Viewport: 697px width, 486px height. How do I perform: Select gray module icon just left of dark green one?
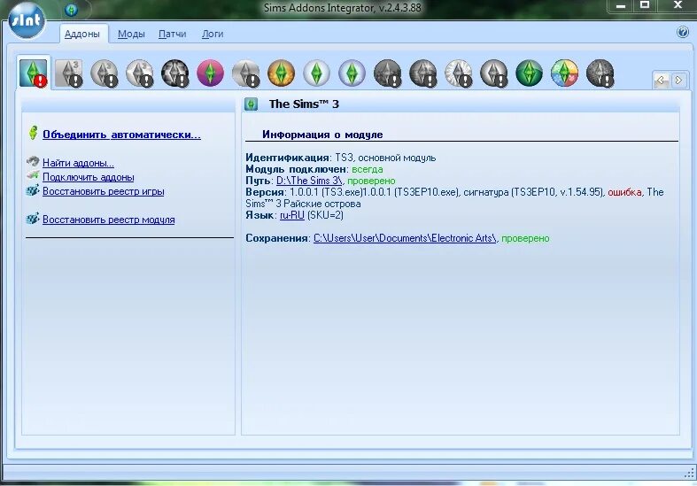494,73
